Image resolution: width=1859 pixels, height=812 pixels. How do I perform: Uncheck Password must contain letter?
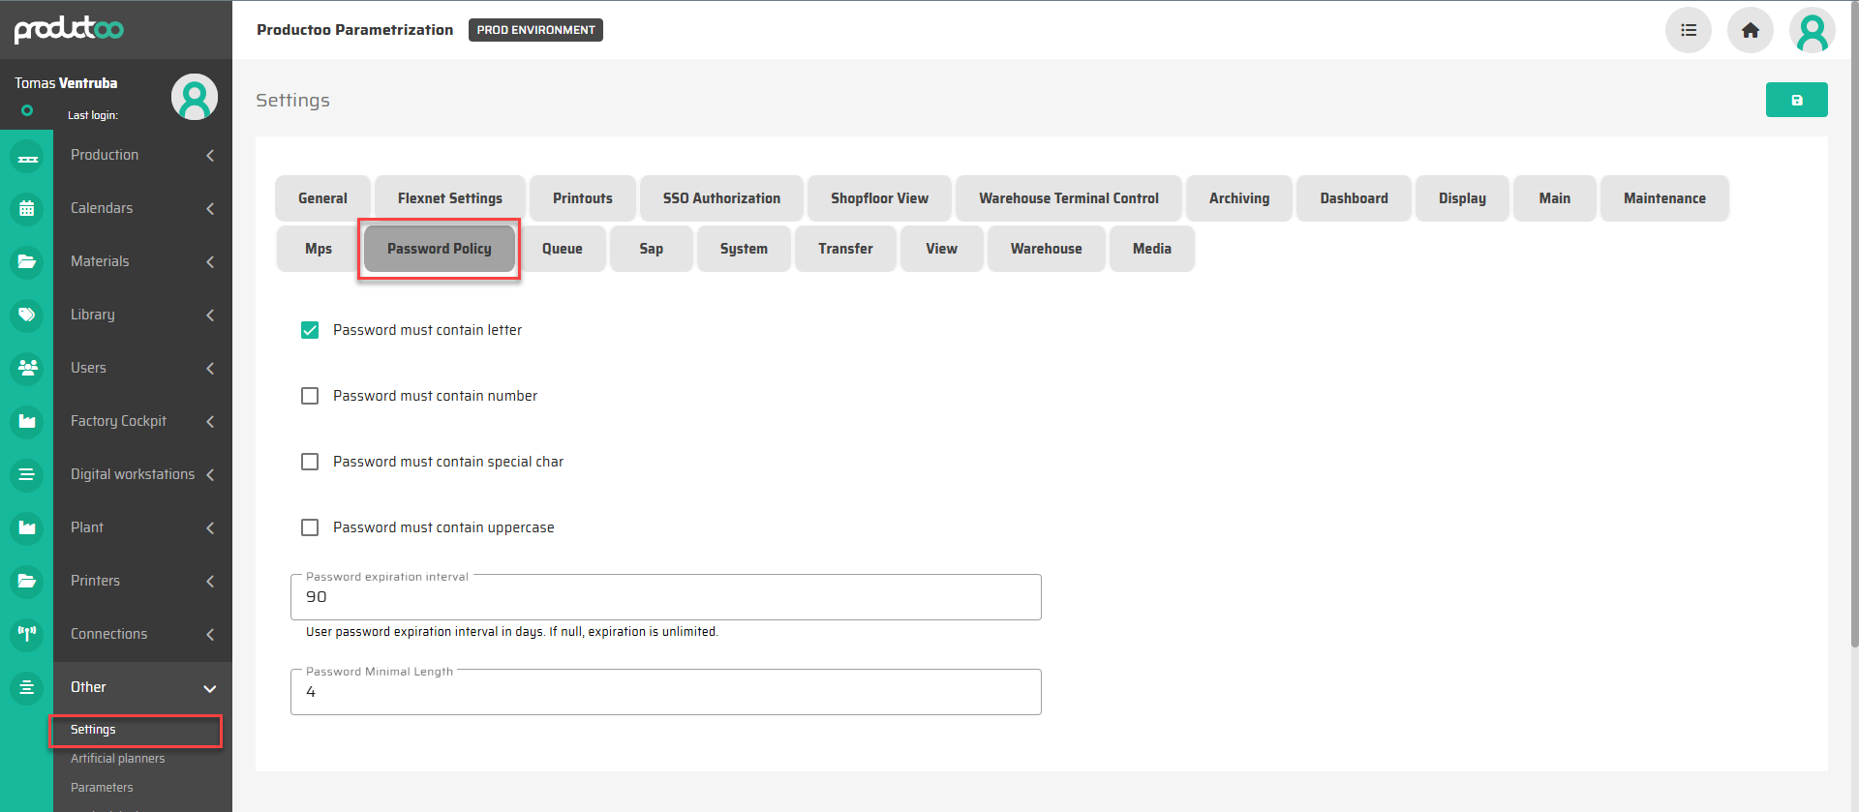[310, 330]
